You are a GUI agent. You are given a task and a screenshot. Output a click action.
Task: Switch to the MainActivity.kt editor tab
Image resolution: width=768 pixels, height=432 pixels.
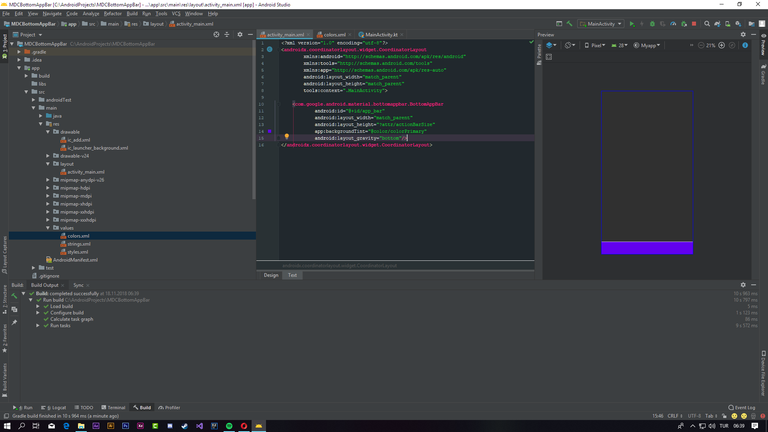tap(381, 35)
